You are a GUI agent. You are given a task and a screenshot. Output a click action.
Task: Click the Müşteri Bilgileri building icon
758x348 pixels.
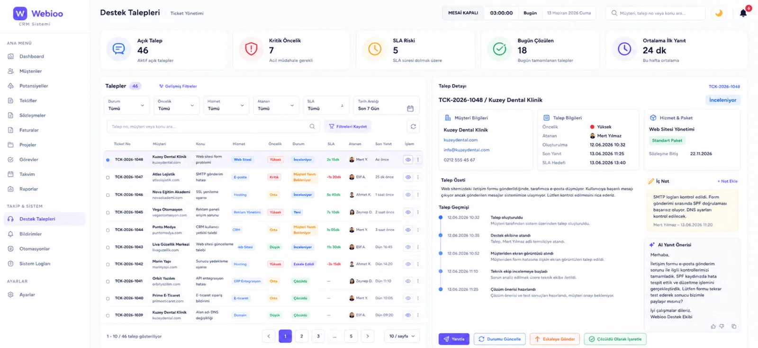448,118
